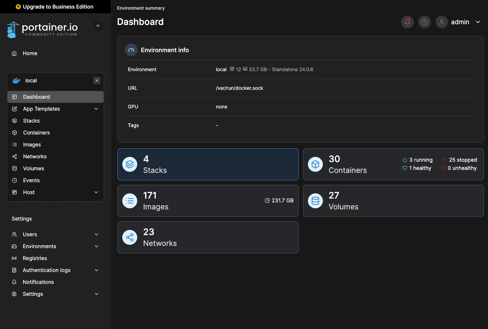
Task: Click the /var/run/docker.sock URL value
Action: [239, 88]
